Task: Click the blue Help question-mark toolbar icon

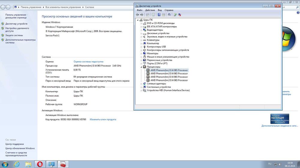Action: (x=159, y=15)
